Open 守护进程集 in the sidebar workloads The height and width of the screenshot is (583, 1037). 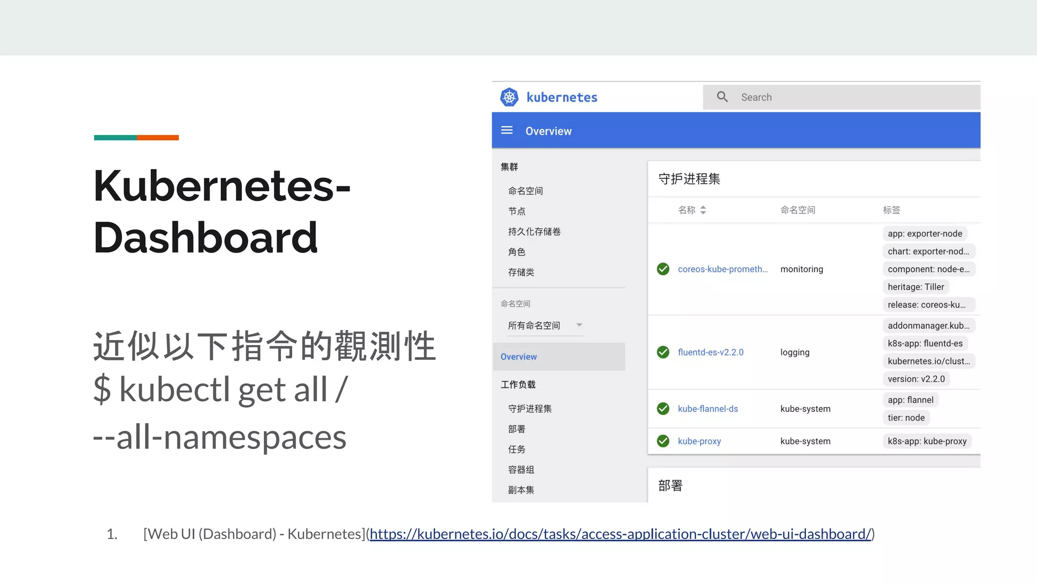coord(530,408)
